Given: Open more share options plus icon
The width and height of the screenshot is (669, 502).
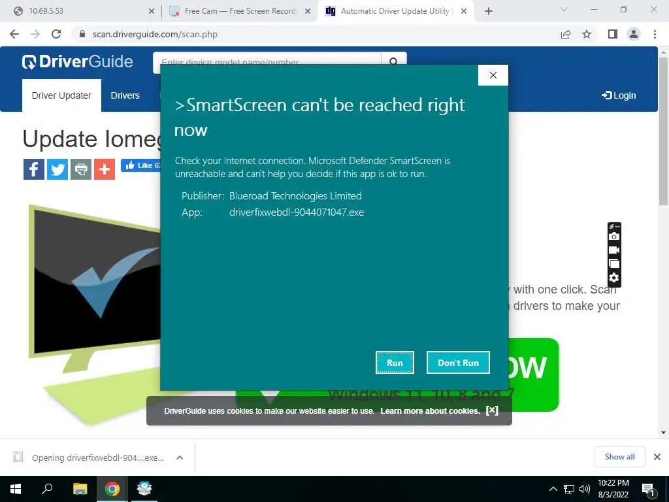Looking at the screenshot, I should [105, 169].
